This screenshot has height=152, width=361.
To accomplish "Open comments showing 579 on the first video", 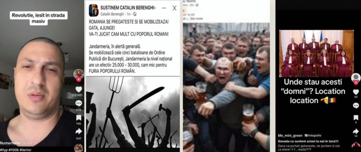I will (79, 104).
